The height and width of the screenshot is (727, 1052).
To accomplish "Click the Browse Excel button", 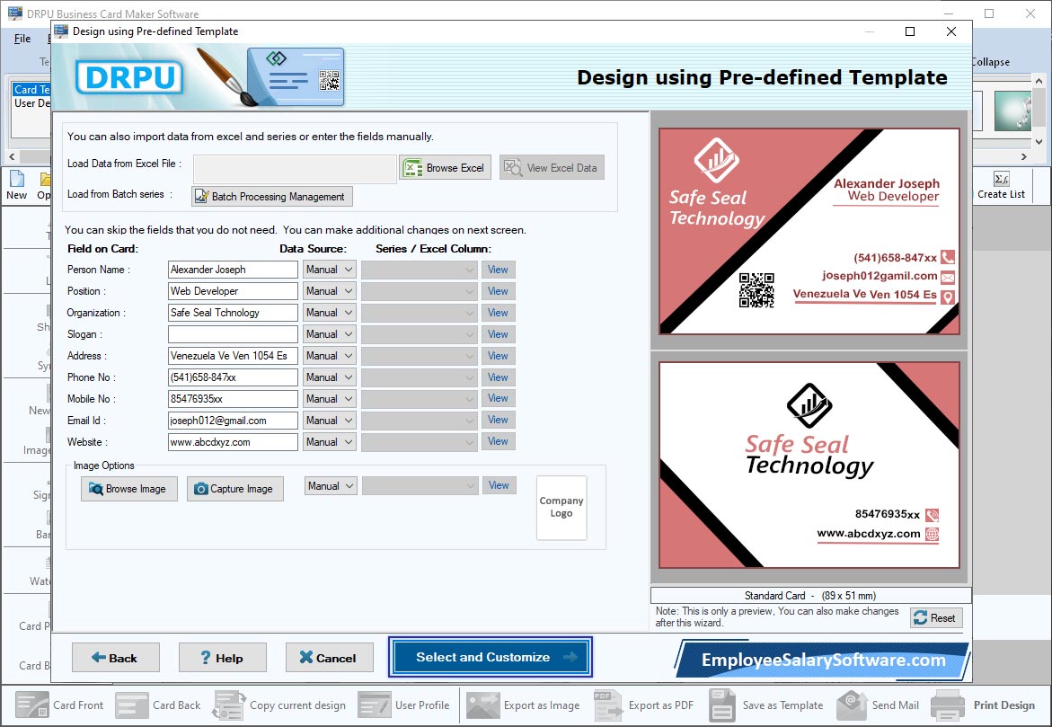I will [446, 168].
